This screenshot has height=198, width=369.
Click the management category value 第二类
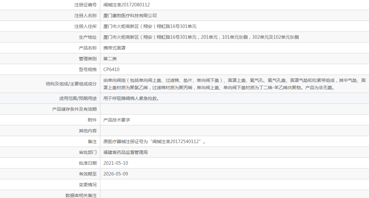point(110,59)
